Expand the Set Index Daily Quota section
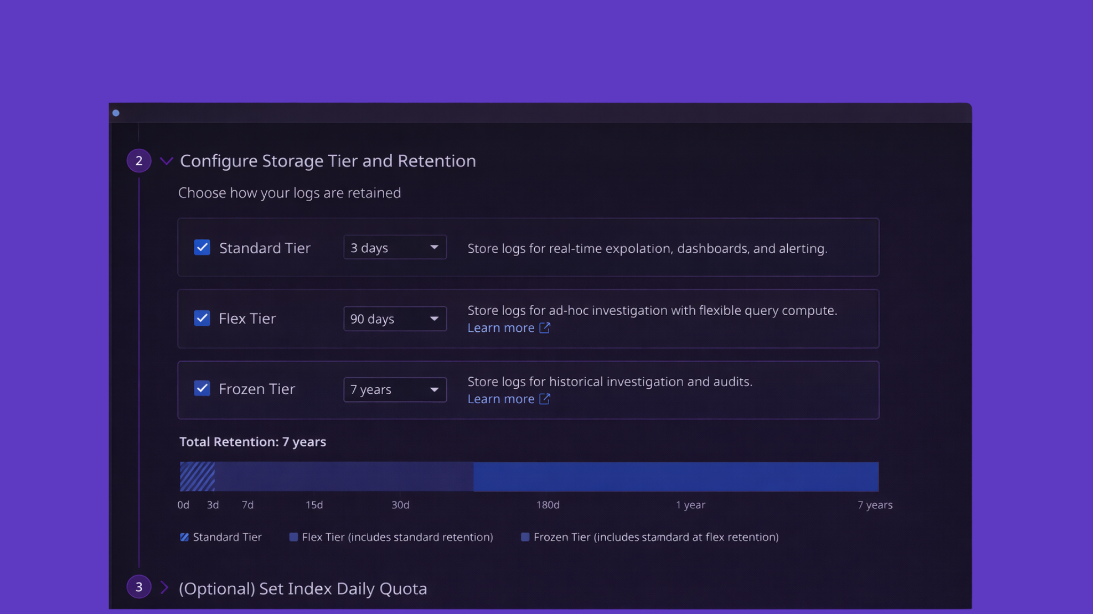This screenshot has width=1093, height=614. [164, 587]
